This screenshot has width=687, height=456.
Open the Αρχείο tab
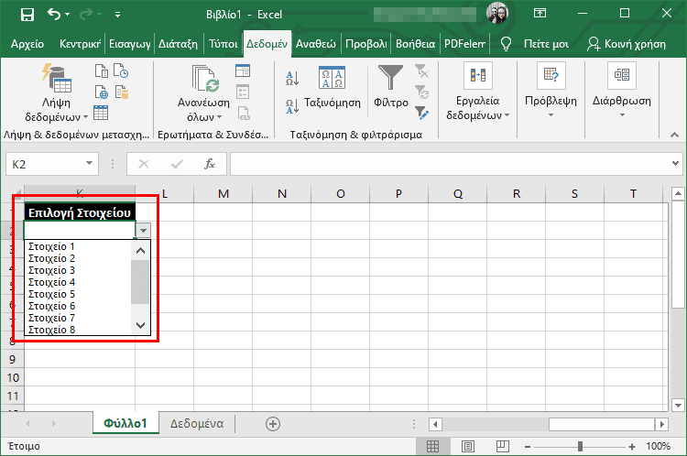pyautogui.click(x=27, y=44)
